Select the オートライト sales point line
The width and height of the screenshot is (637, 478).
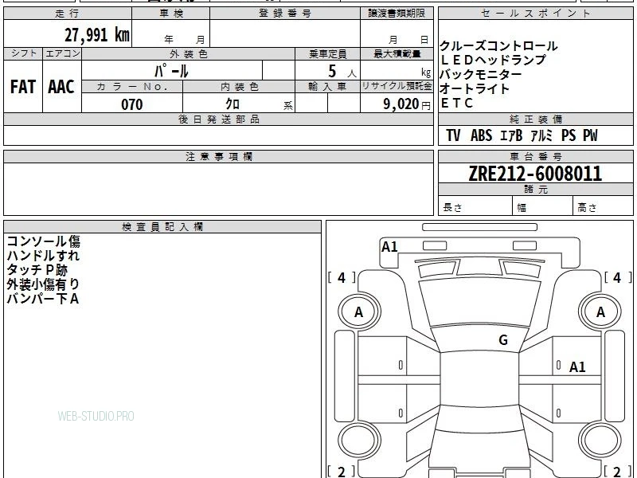(x=474, y=88)
